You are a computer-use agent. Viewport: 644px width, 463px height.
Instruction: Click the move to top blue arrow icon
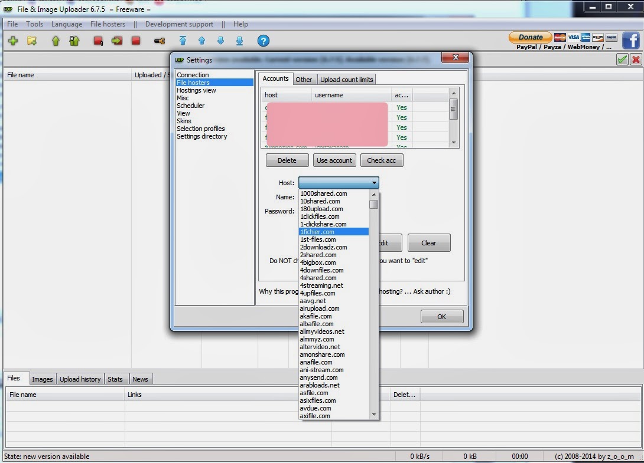[x=183, y=41]
